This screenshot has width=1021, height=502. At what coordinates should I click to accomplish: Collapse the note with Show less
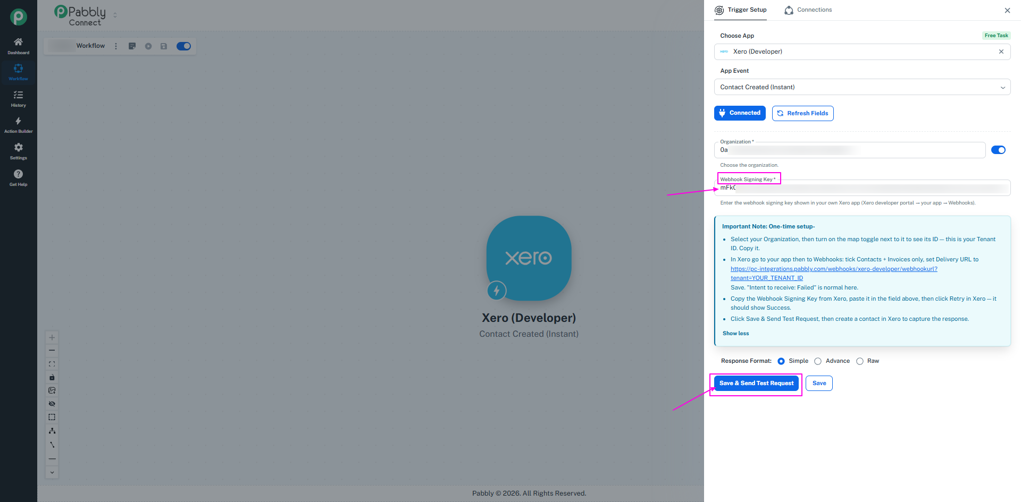(x=735, y=334)
